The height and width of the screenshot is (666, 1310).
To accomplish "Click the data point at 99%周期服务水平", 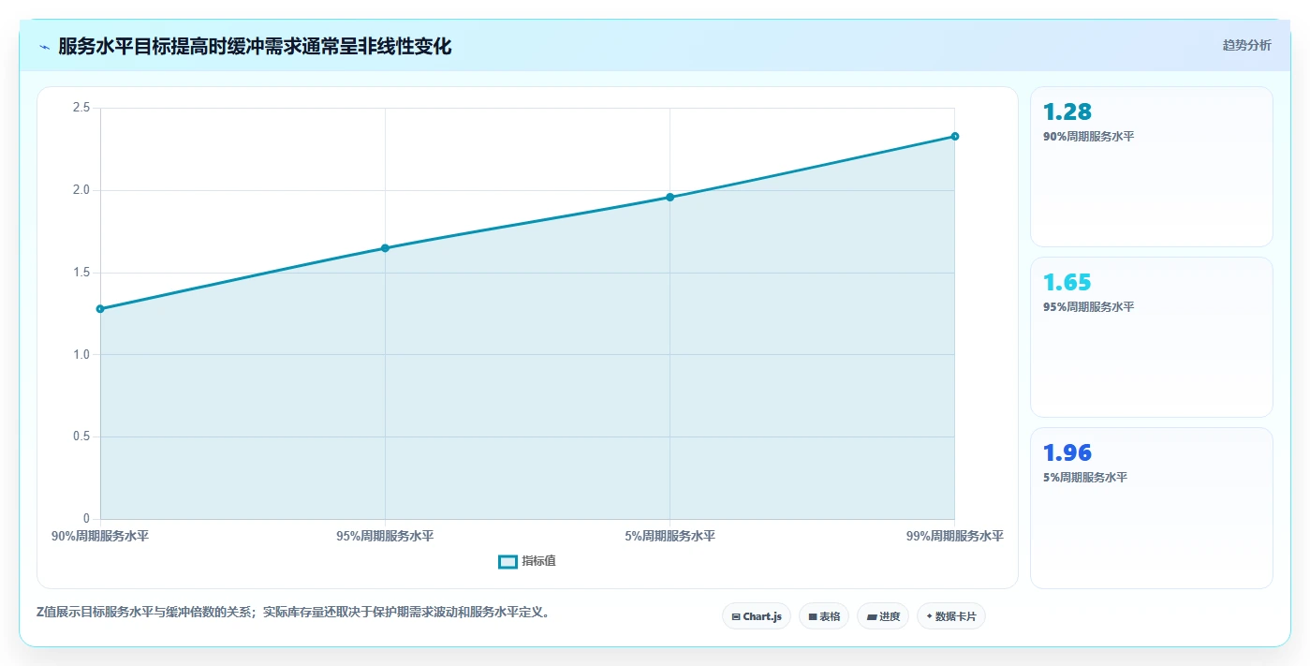I will click(955, 136).
